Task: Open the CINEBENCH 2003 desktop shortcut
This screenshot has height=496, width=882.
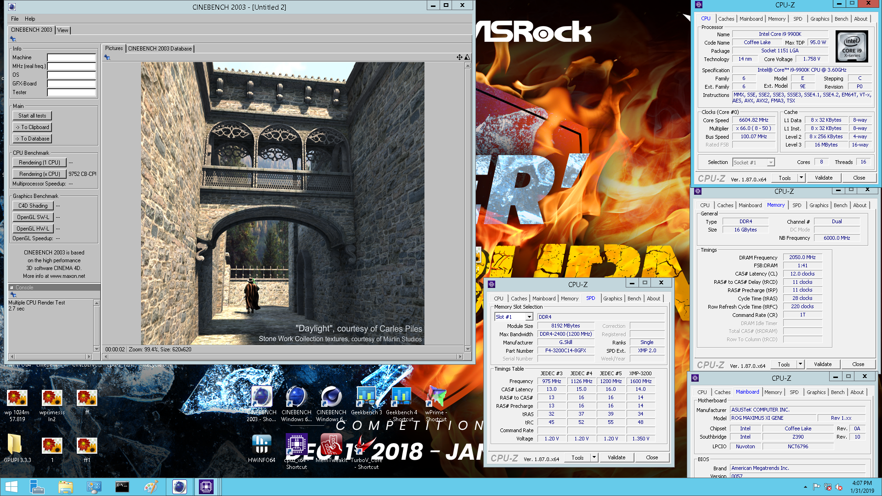Action: pyautogui.click(x=261, y=404)
